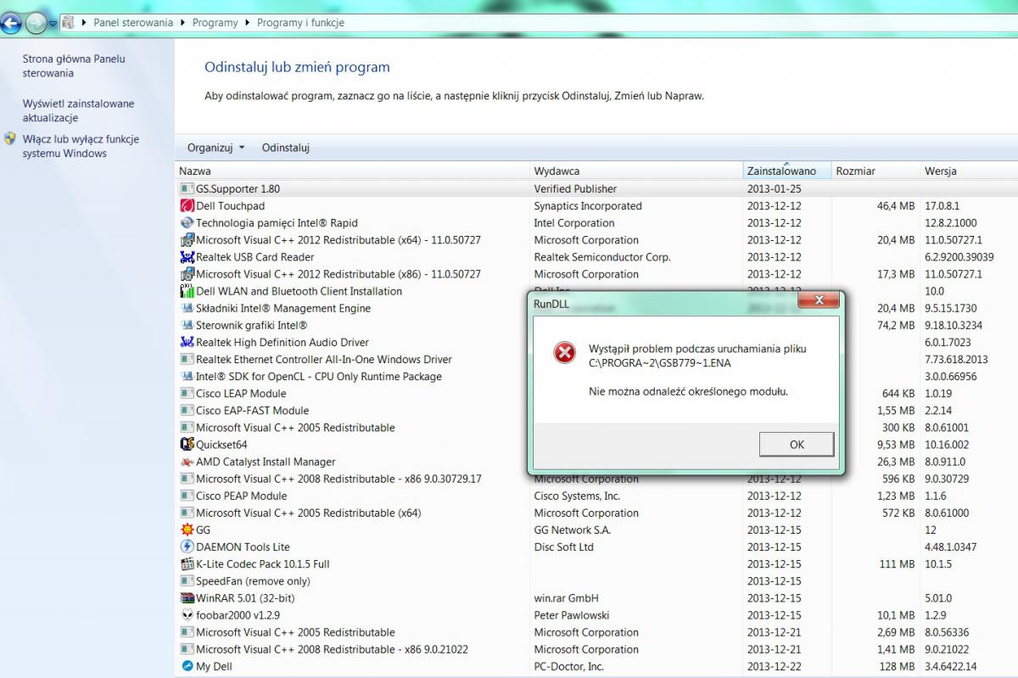
Task: Click the red error icon in RunDLL dialog
Action: 564,352
